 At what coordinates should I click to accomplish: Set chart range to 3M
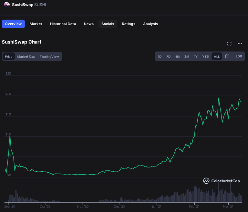coord(187,56)
